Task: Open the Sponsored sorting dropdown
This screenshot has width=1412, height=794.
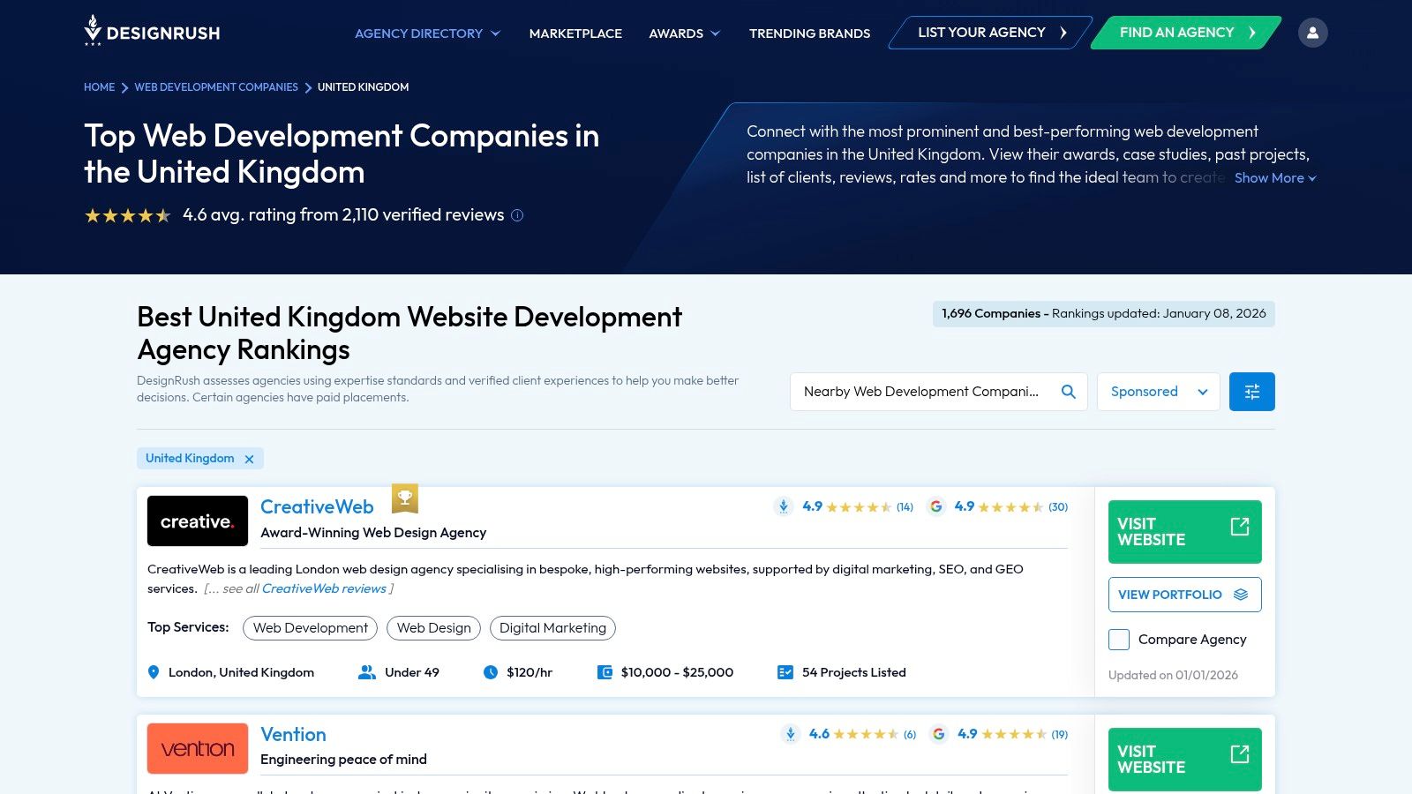Action: click(x=1158, y=391)
